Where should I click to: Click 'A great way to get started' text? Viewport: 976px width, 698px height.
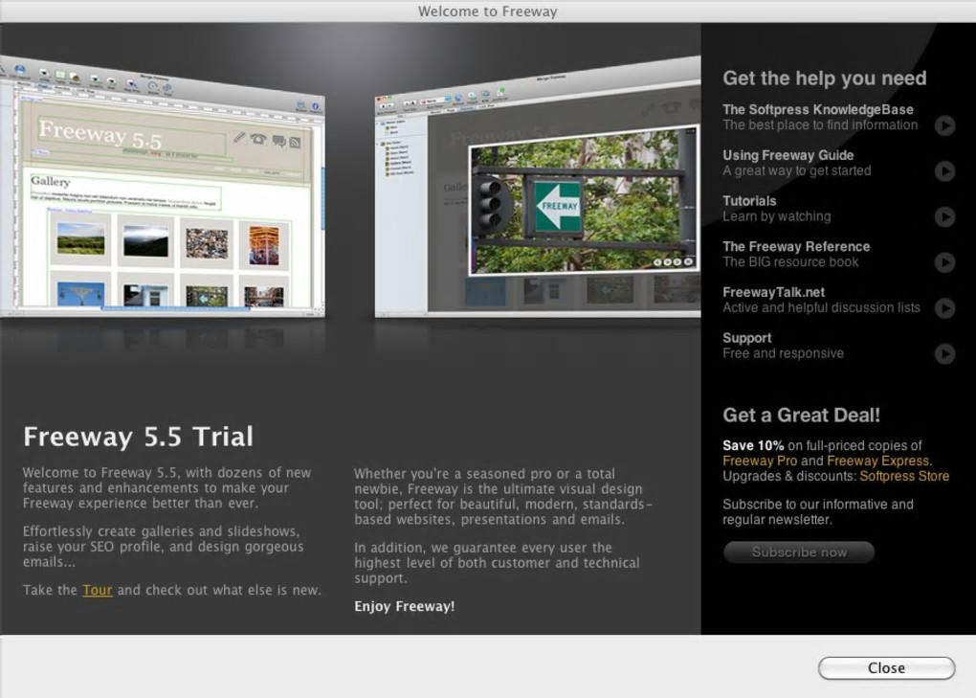click(797, 170)
